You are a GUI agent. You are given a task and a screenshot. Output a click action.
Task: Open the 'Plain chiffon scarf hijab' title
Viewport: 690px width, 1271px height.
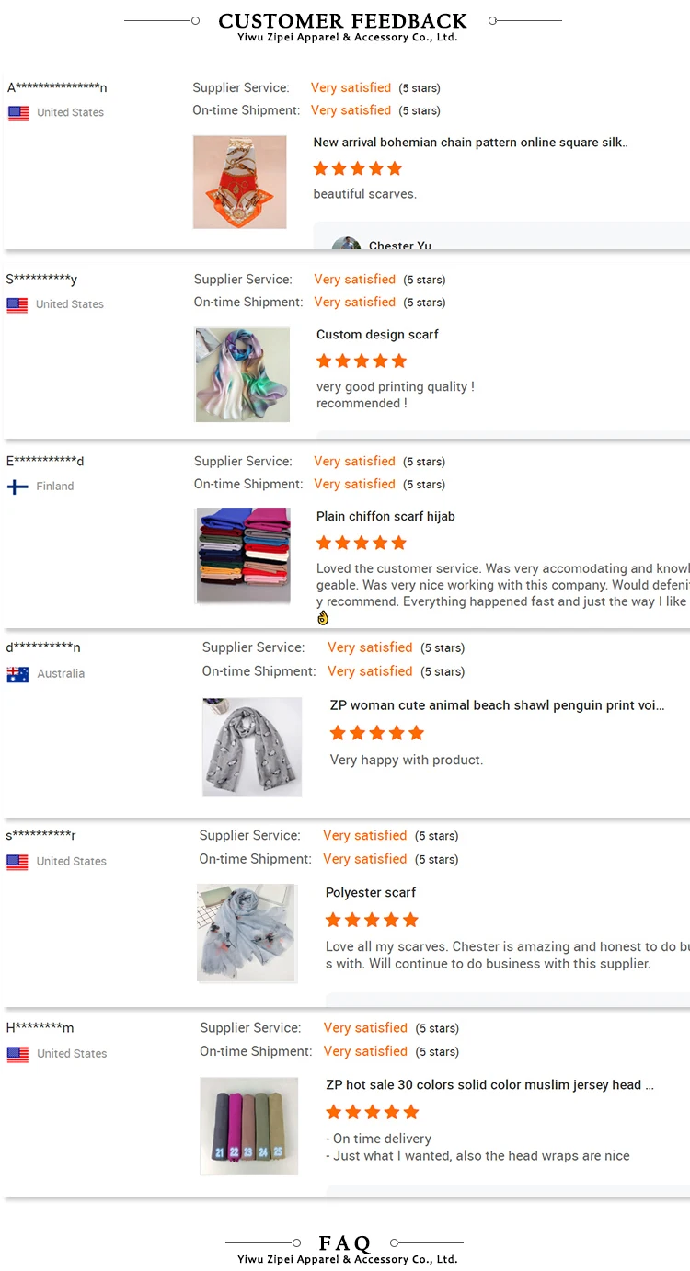click(x=385, y=517)
